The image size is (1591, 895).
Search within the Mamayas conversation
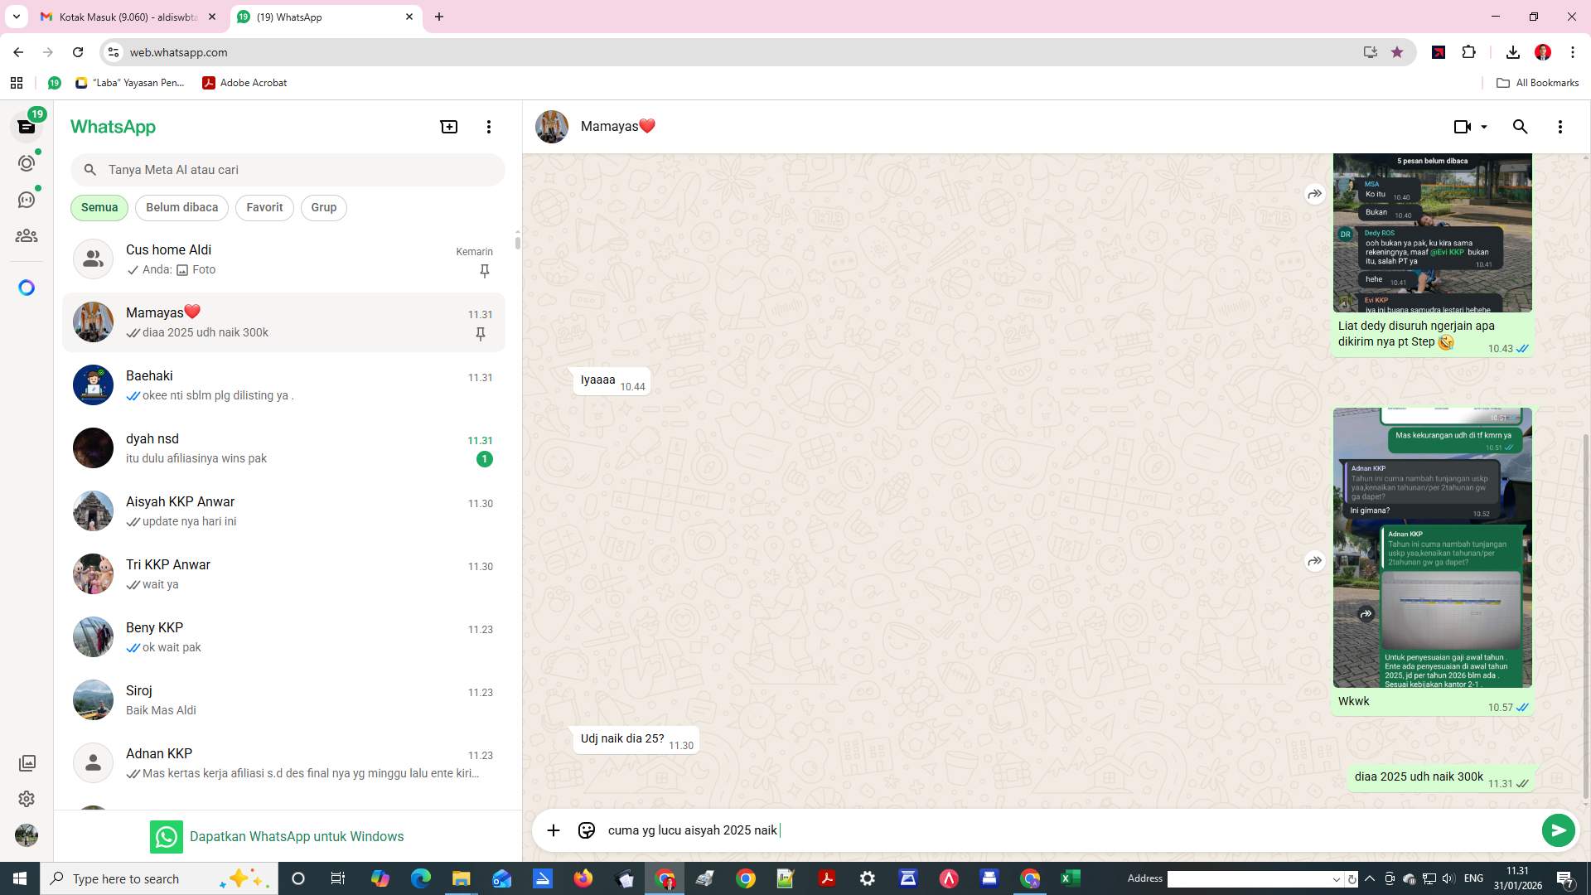1521,126
